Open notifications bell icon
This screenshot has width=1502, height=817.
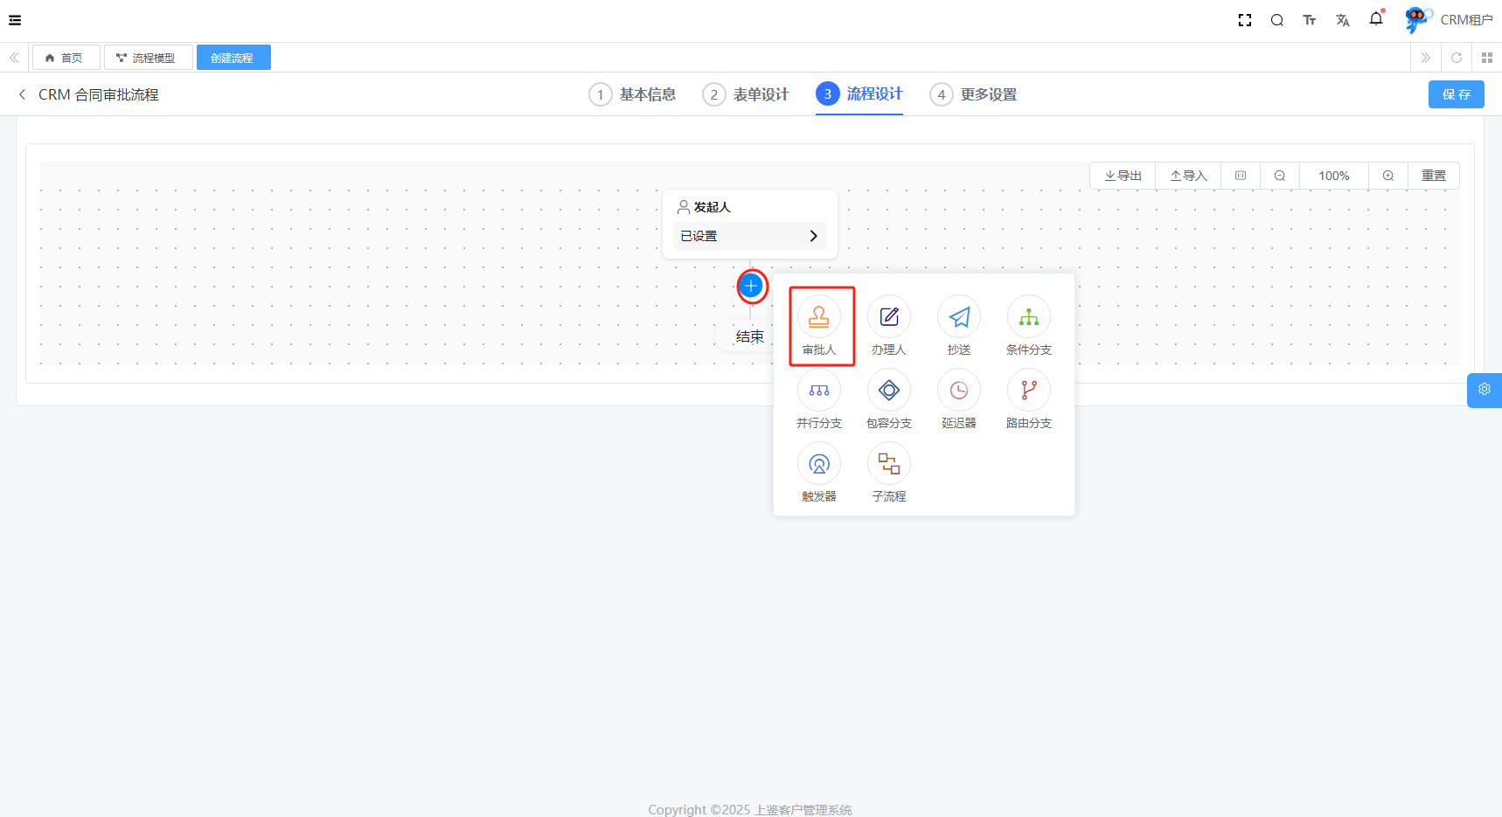[x=1376, y=19]
